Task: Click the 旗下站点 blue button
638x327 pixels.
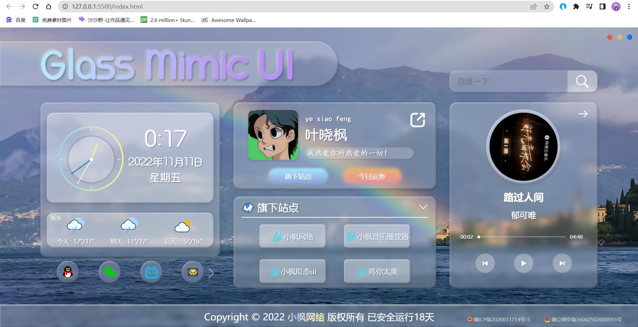Action: click(x=298, y=176)
